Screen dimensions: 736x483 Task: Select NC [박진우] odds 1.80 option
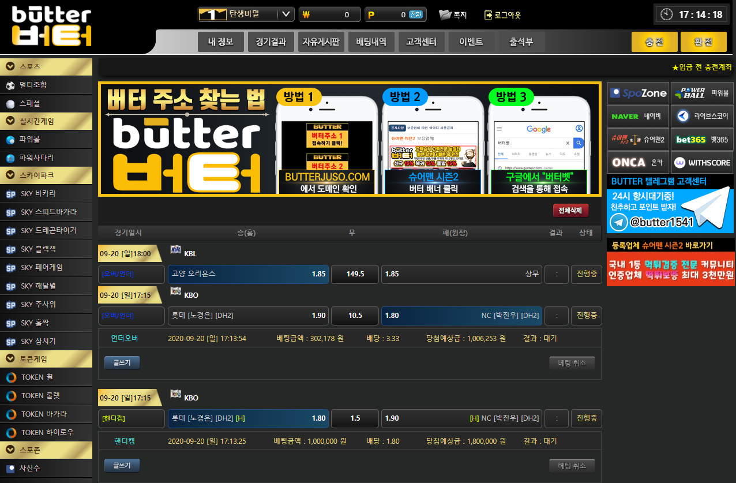pos(461,316)
